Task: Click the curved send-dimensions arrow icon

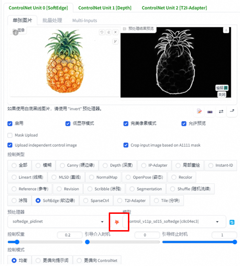Action: click(232, 111)
